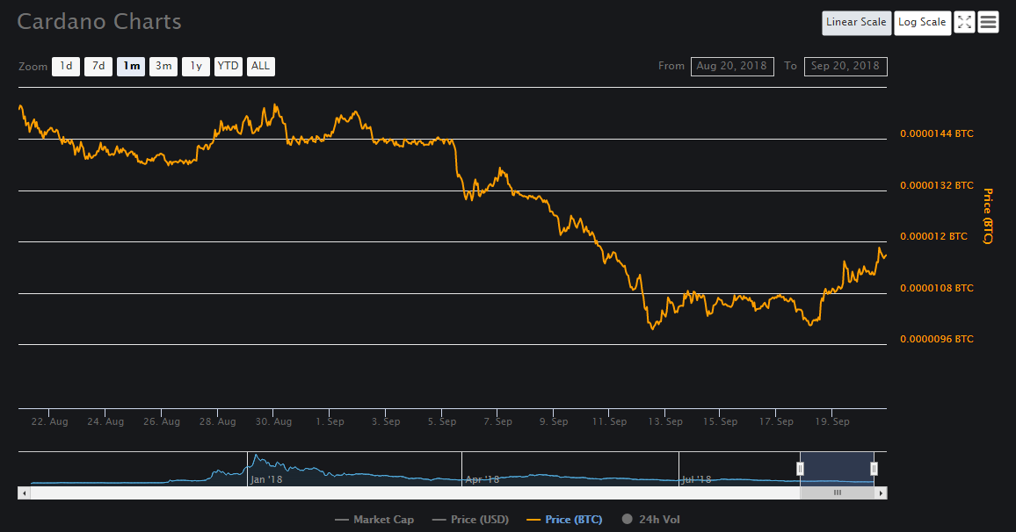The width and height of the screenshot is (1016, 532).
Task: Toggle fullscreen chart view icon
Action: (964, 23)
